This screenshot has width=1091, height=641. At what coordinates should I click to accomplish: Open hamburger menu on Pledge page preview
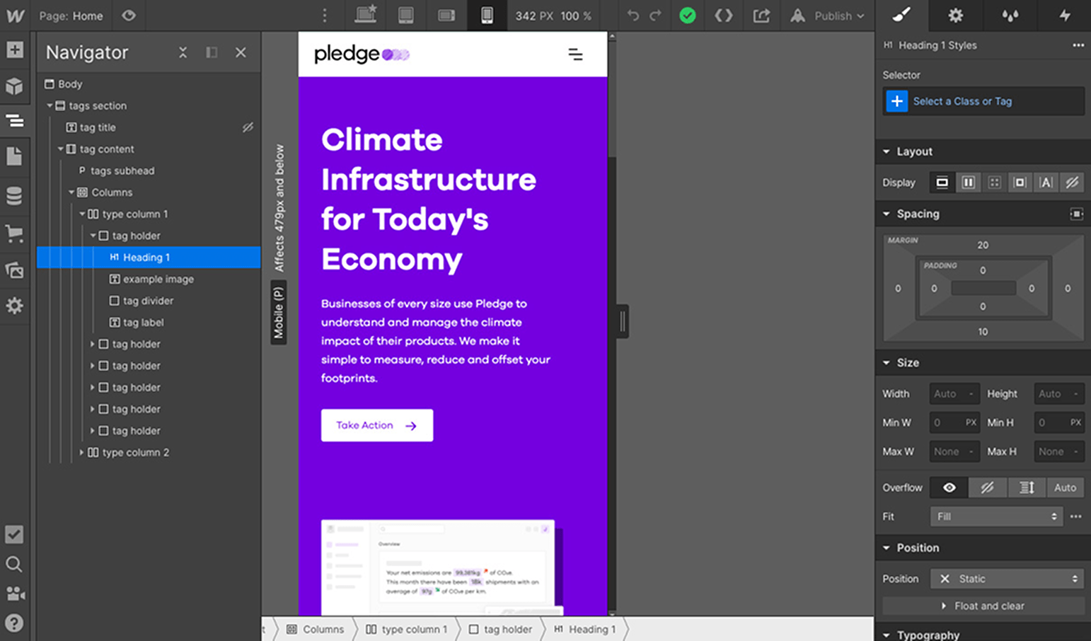tap(575, 54)
